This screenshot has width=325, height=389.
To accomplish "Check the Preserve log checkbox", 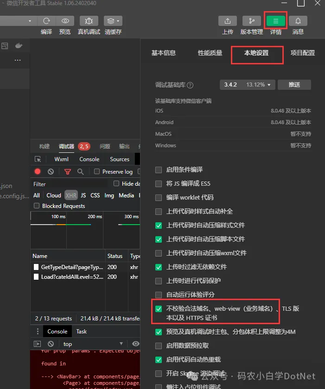I will pos(97,171).
